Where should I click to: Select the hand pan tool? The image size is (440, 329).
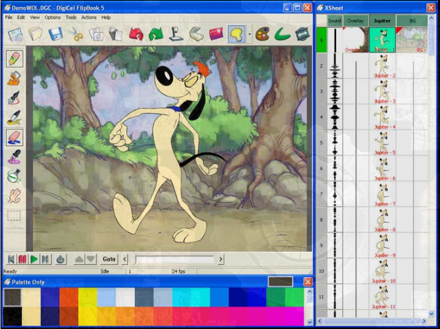coord(14,196)
